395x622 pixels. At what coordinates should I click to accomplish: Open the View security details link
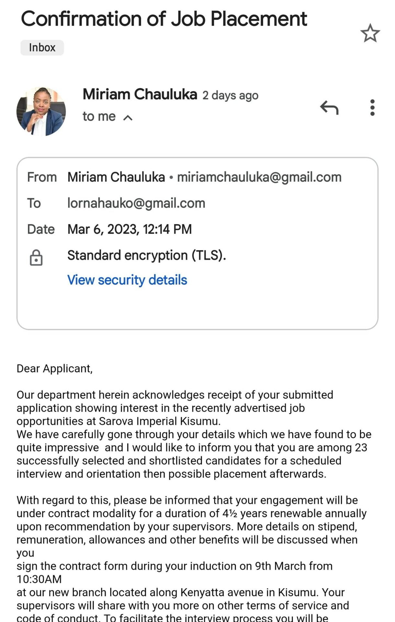(x=127, y=280)
